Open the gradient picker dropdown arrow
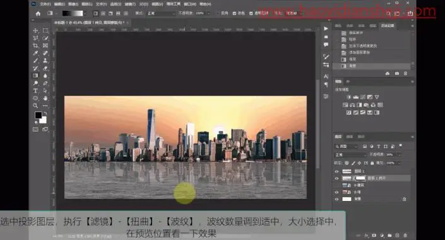 (85, 14)
